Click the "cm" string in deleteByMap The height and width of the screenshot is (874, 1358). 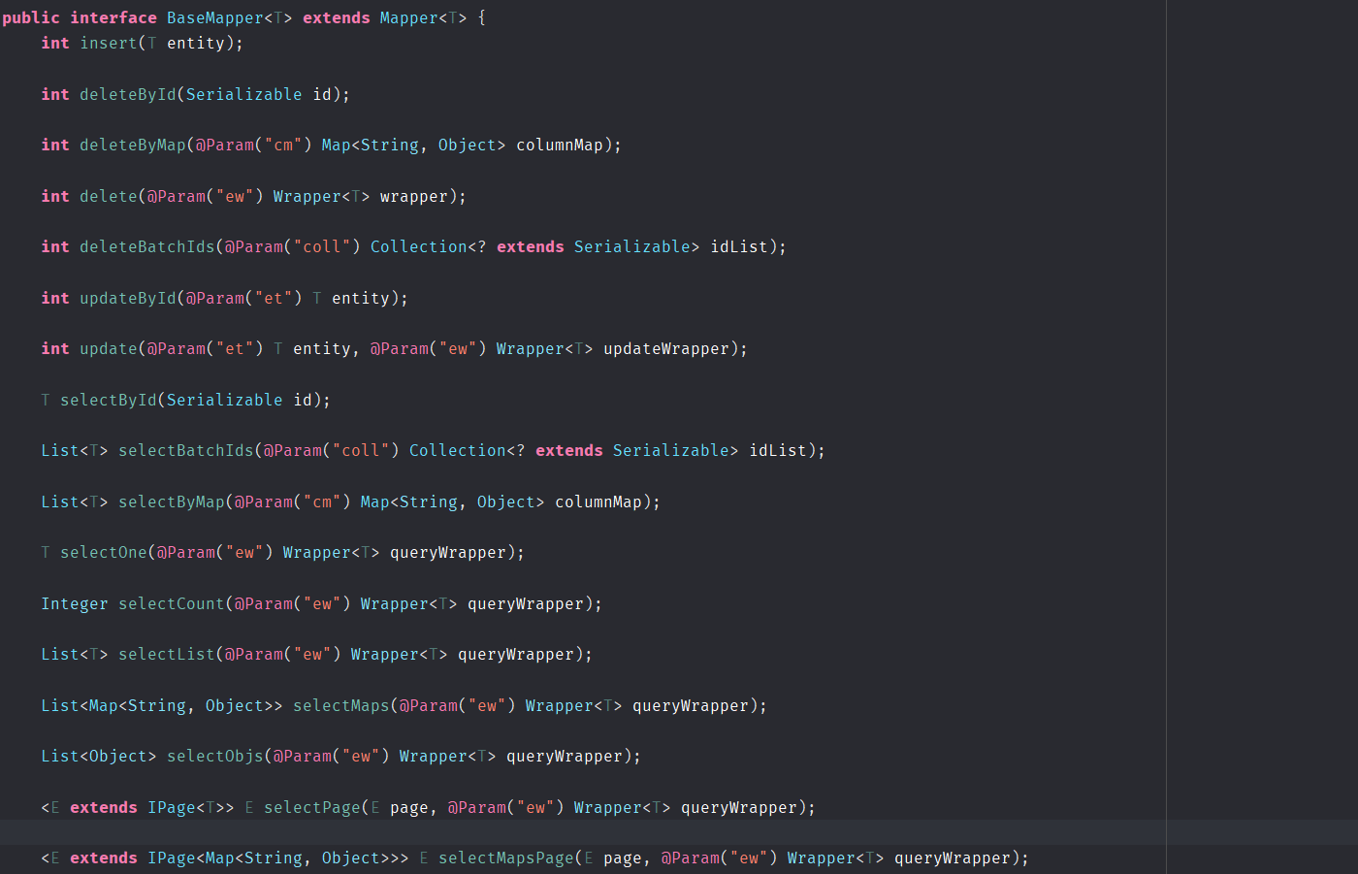[283, 145]
